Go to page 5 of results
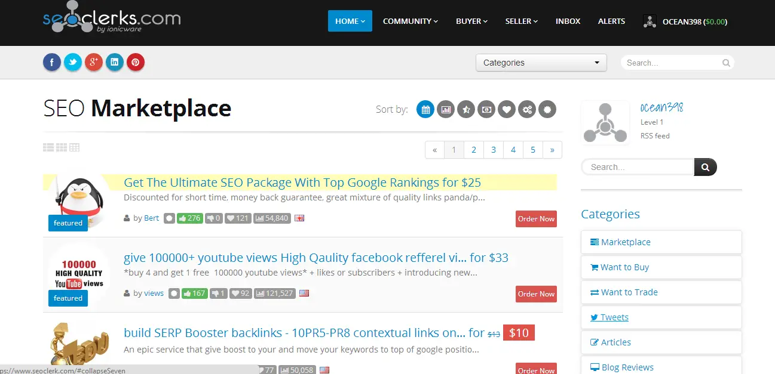Image resolution: width=775 pixels, height=374 pixels. pyautogui.click(x=533, y=150)
